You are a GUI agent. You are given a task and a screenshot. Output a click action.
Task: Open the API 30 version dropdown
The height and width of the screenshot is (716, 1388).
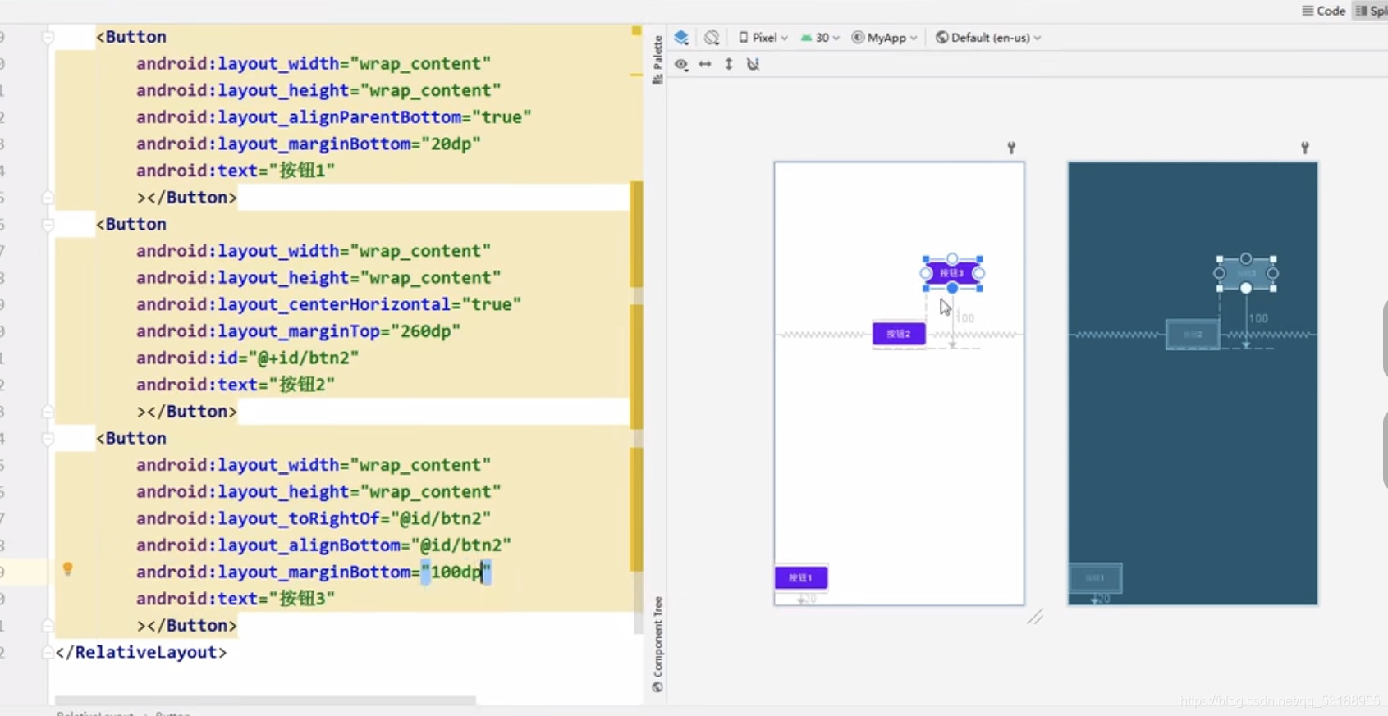(820, 38)
